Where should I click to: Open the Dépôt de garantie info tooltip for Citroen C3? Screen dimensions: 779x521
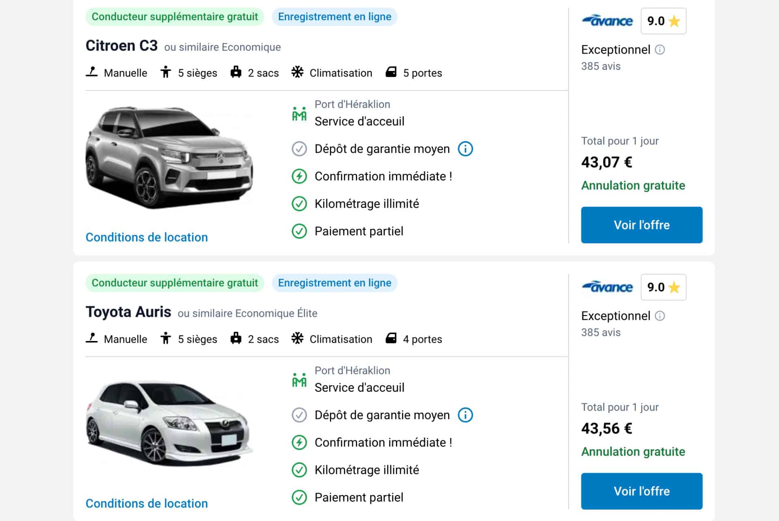pyautogui.click(x=466, y=149)
